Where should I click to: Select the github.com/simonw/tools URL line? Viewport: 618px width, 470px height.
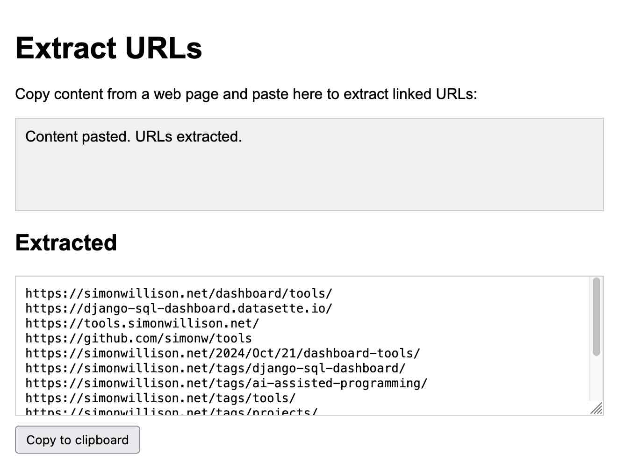(138, 338)
